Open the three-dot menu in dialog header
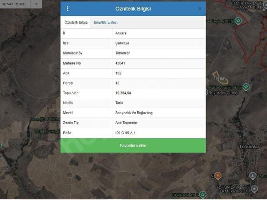Image resolution: width=267 pixels, height=200 pixels. click(x=68, y=9)
